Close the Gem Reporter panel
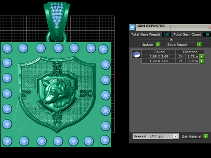Screen dimensions: 211x158 (x=210, y=27)
